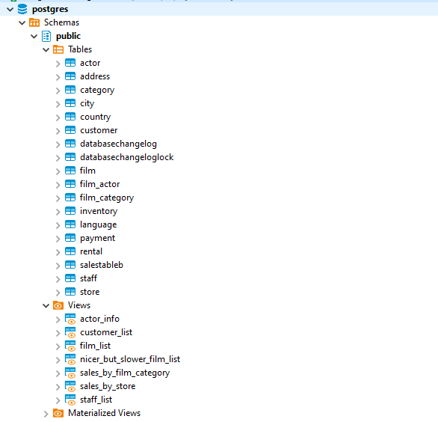Select the nicer_but_slower_film_list view name

130,359
